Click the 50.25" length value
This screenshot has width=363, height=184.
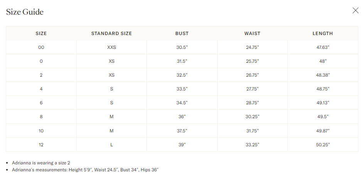(322, 145)
